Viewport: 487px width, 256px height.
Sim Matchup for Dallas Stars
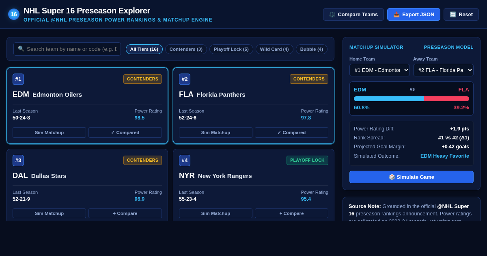49,213
